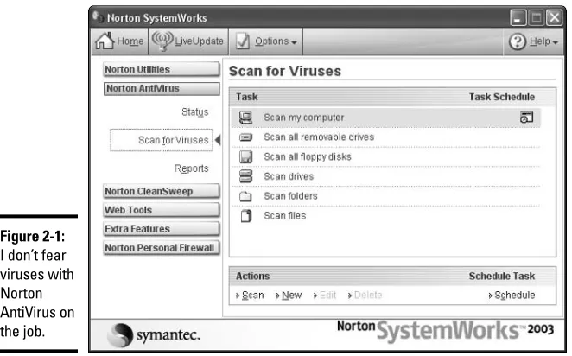
Task: Click the Home house icon
Action: tap(105, 41)
